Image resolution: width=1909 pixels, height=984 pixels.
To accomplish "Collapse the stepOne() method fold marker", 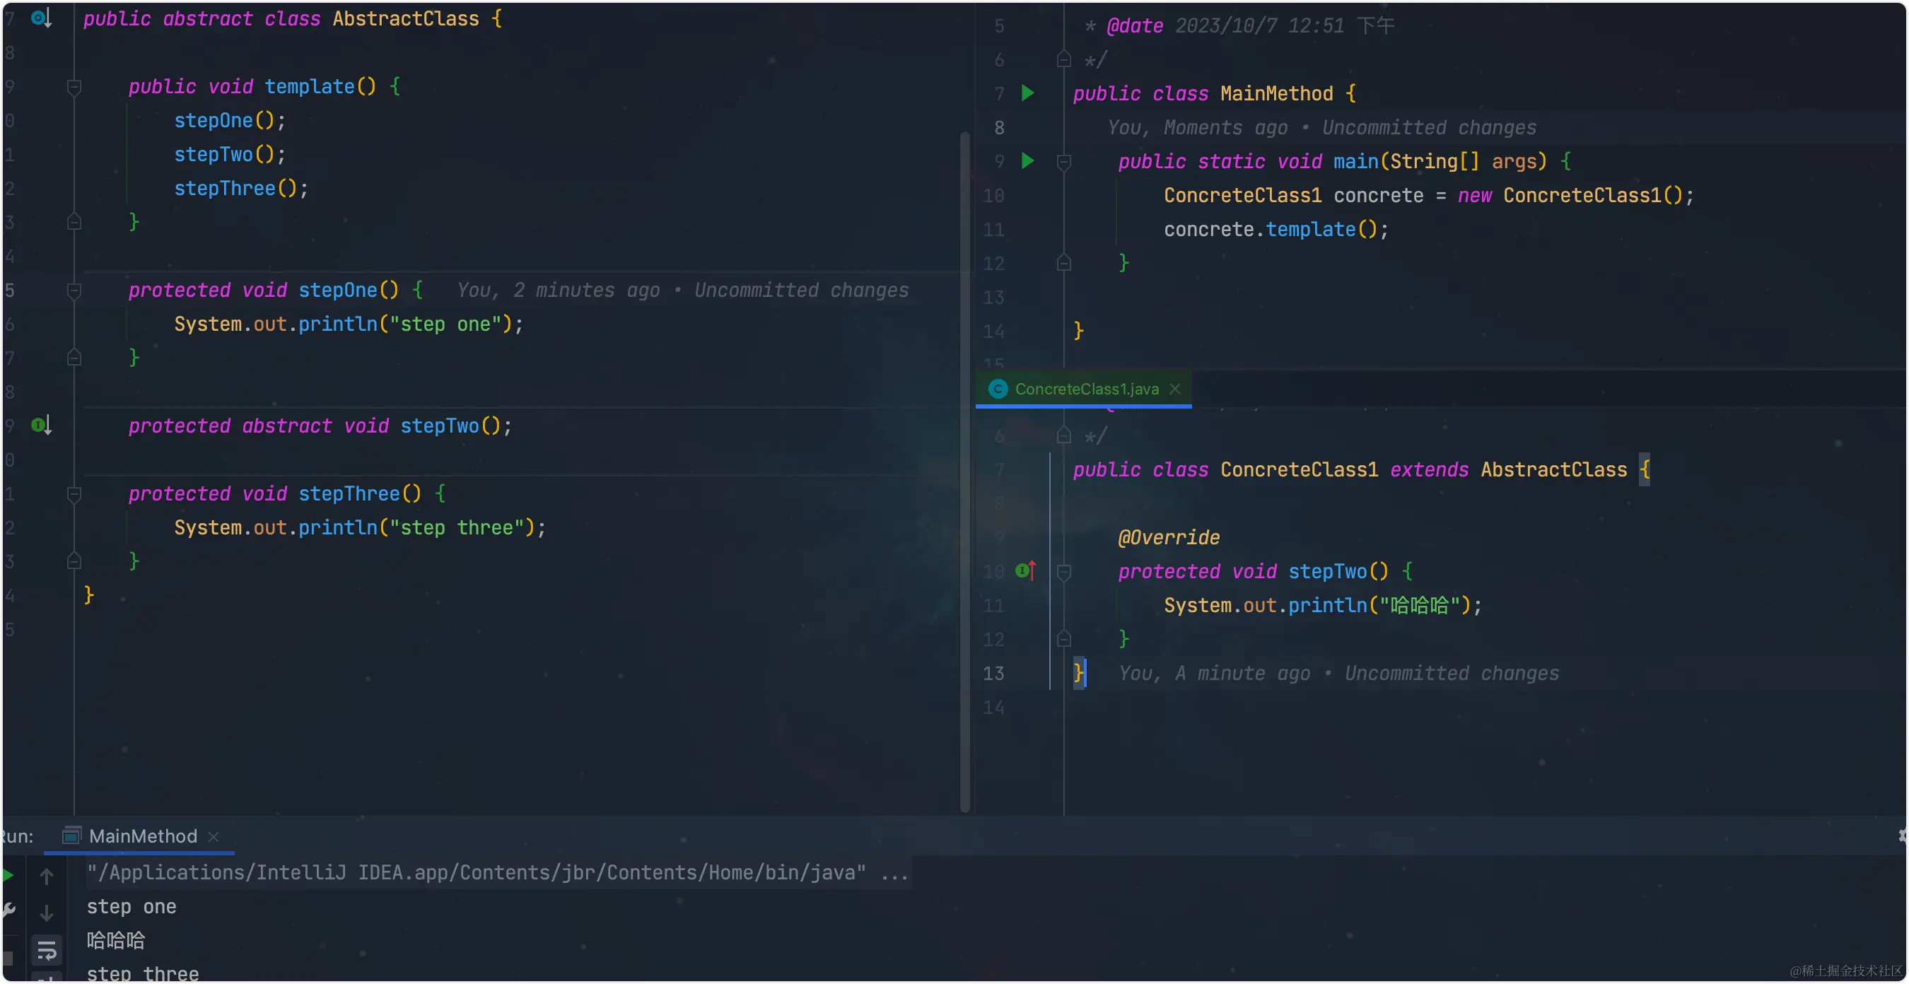I will [74, 291].
